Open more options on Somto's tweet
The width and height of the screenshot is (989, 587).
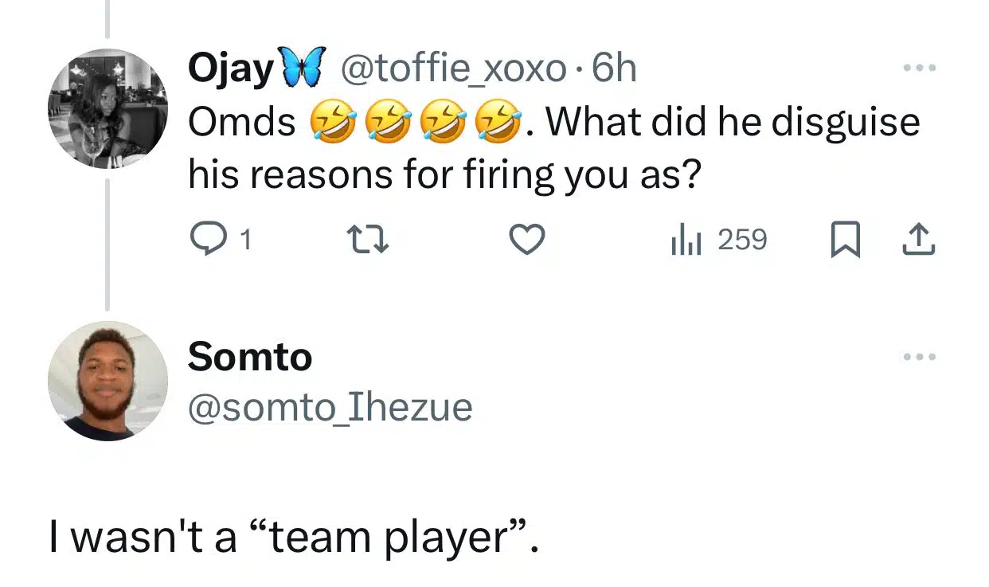[x=921, y=357]
